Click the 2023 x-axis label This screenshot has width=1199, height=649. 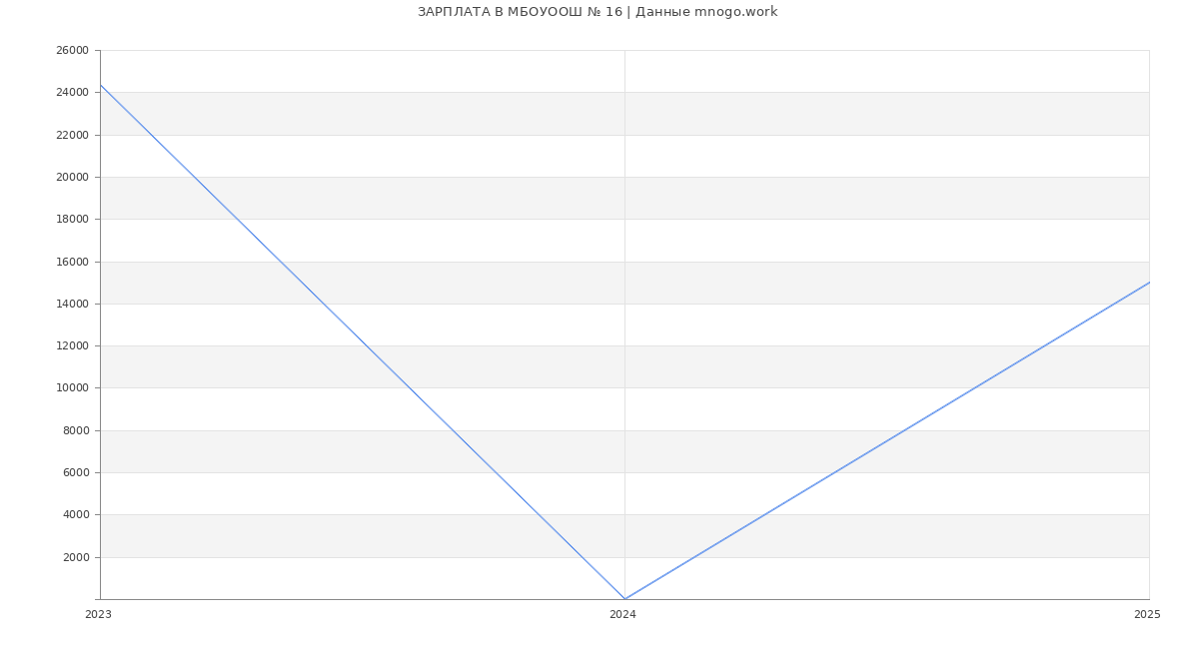click(98, 615)
